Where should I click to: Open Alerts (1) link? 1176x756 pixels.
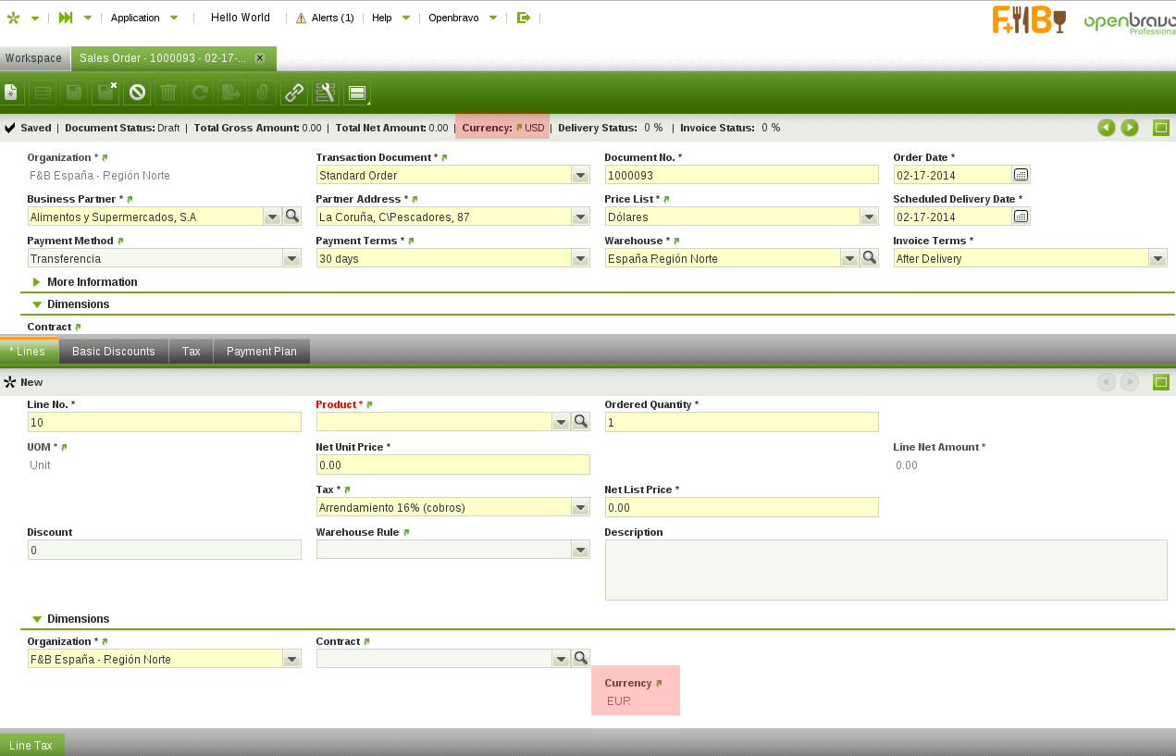click(325, 18)
